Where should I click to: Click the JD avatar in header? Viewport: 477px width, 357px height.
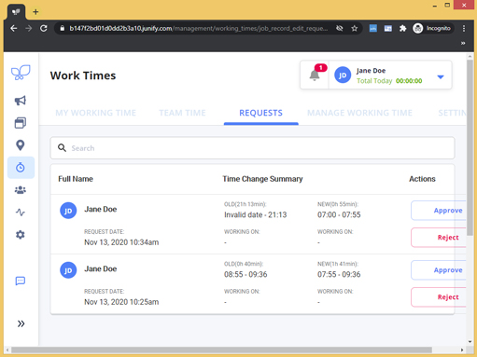click(x=343, y=75)
